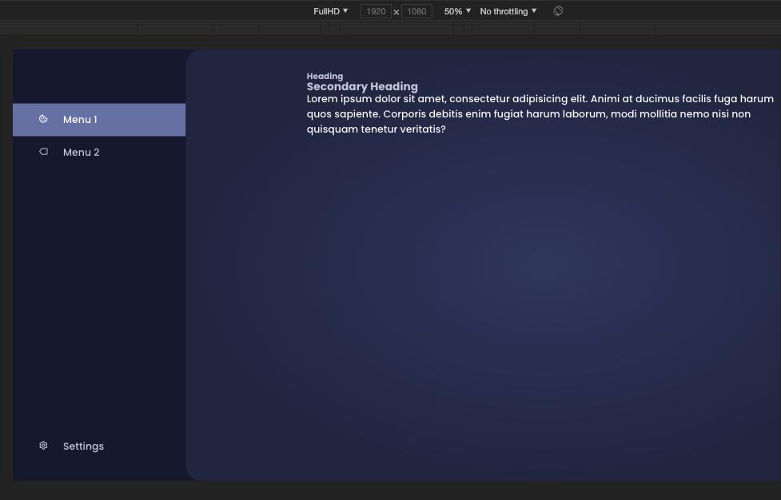Open the Settings label in the sidebar

coord(83,446)
